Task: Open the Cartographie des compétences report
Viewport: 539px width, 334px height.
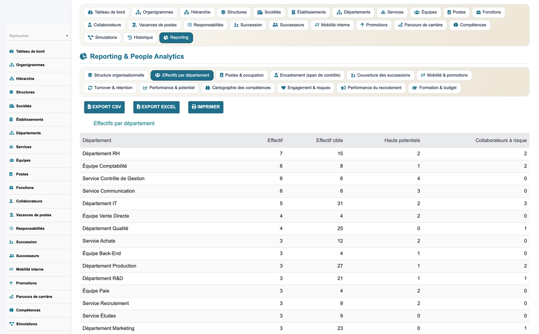Action: [x=238, y=88]
